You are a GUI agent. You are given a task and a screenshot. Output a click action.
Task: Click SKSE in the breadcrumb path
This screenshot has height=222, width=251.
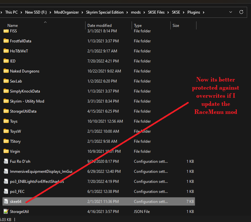point(176,12)
